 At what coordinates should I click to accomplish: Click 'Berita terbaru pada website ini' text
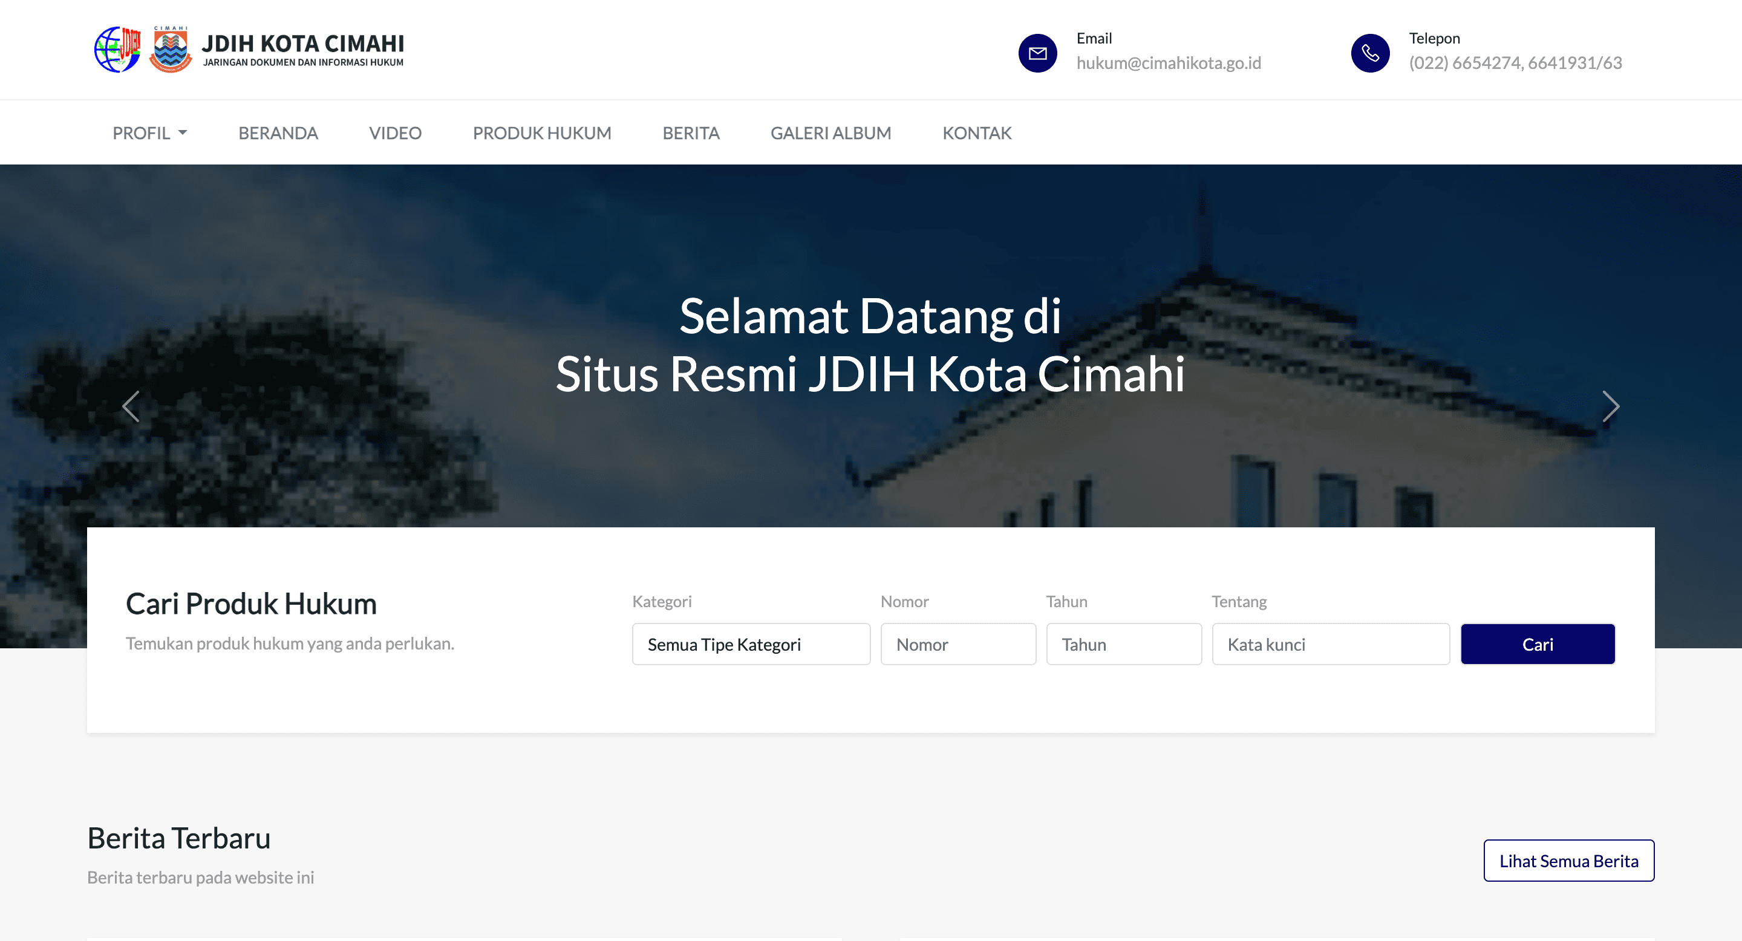click(201, 877)
